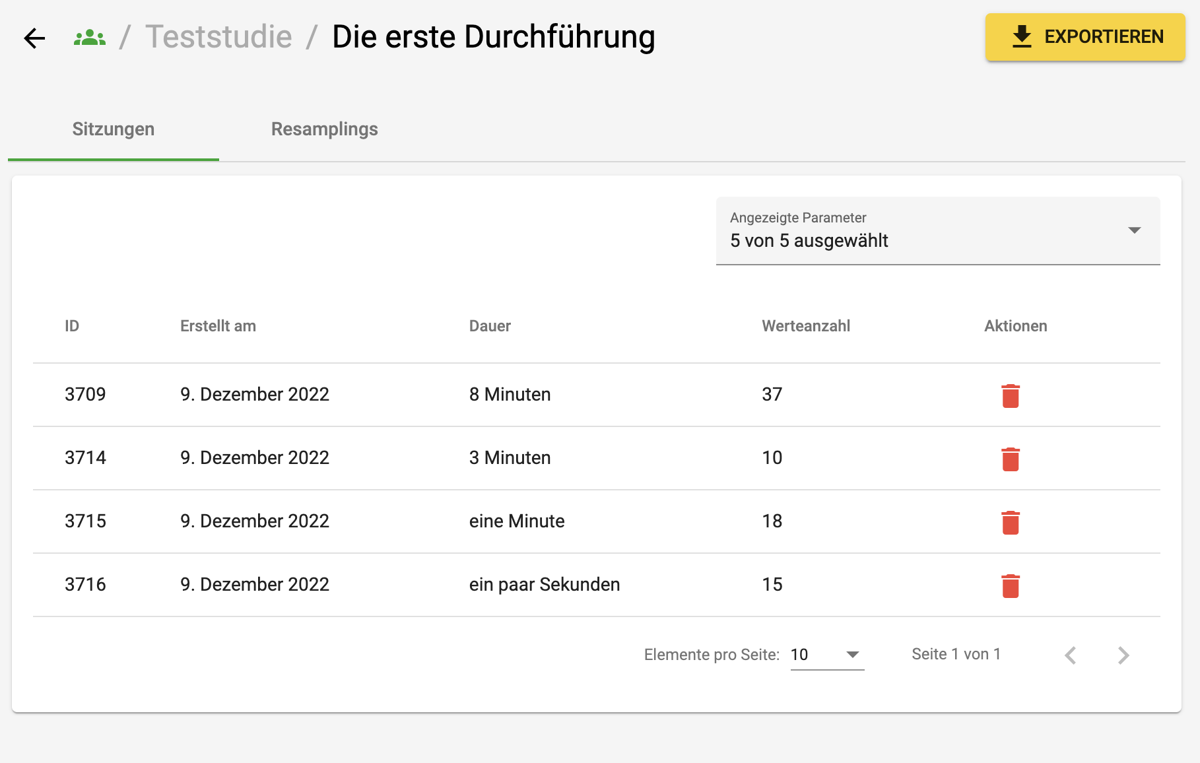Go to previous page chevron
Screen dimensions: 1200x763
[1071, 655]
